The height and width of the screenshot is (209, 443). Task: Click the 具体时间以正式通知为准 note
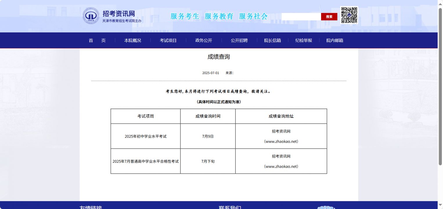219,102
